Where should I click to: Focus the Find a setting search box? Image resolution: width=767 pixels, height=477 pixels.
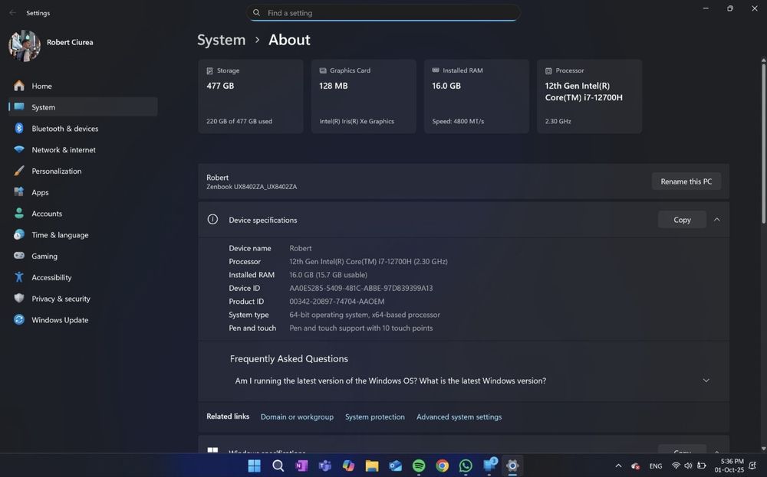383,13
